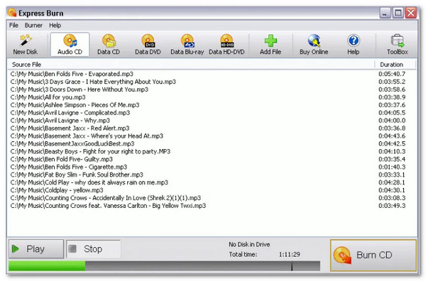The width and height of the screenshot is (426, 281).
Task: Click the Express Burn title bar icon
Action: 12,13
